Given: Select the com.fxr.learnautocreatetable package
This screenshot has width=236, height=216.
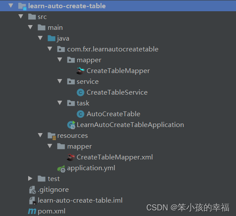Looking at the screenshot, I should 113,49.
